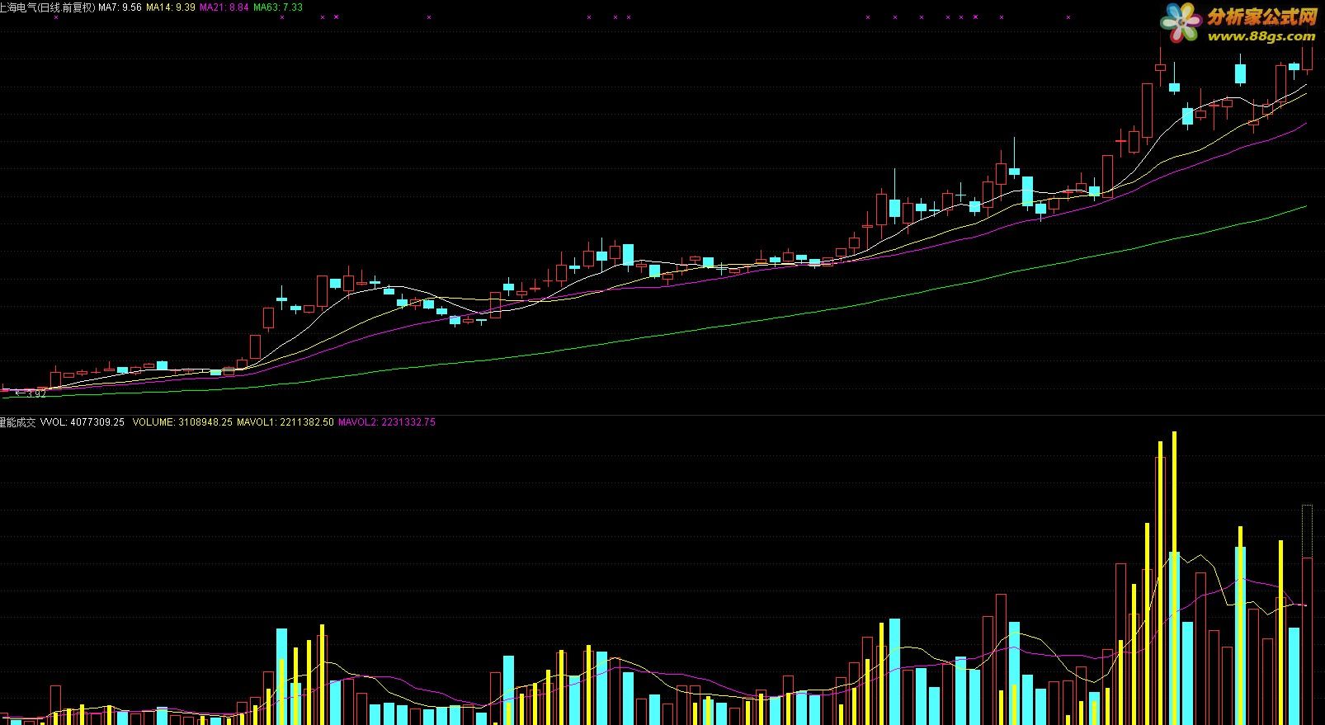
Task: Click the 量能成交 volume indicator name
Action: (17, 422)
